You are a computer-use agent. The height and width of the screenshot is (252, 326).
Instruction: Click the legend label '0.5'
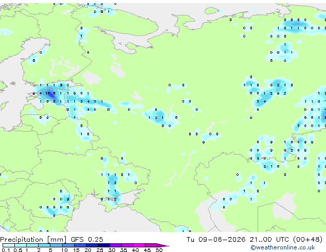click(18, 250)
